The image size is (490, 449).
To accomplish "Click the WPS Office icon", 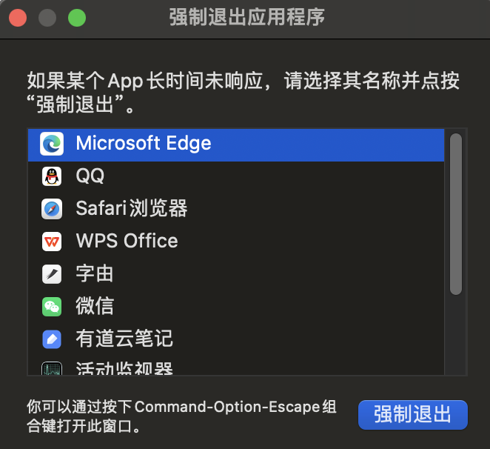I will click(52, 242).
